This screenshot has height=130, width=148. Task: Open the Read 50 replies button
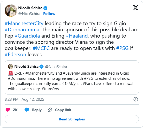(x=72, y=119)
